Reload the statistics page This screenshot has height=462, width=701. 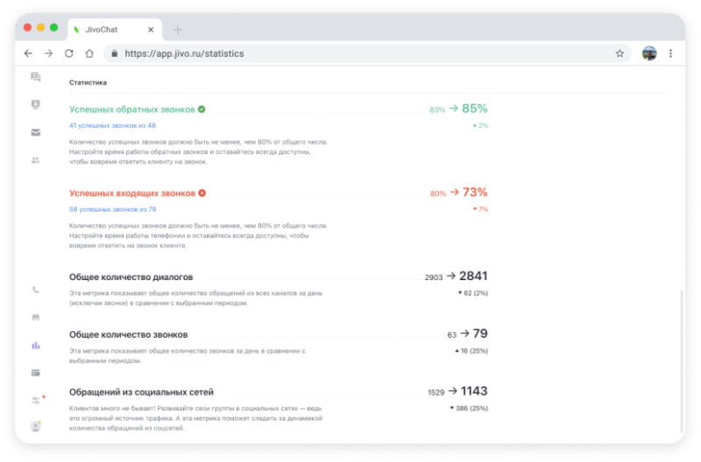69,53
